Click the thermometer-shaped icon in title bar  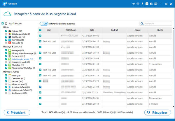[x=142, y=4]
